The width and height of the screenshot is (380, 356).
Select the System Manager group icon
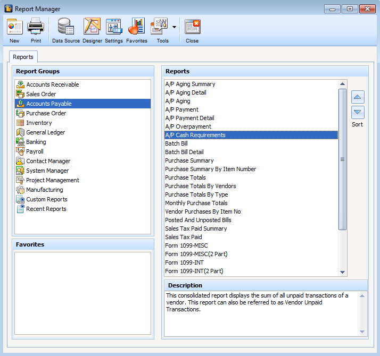tap(20, 171)
